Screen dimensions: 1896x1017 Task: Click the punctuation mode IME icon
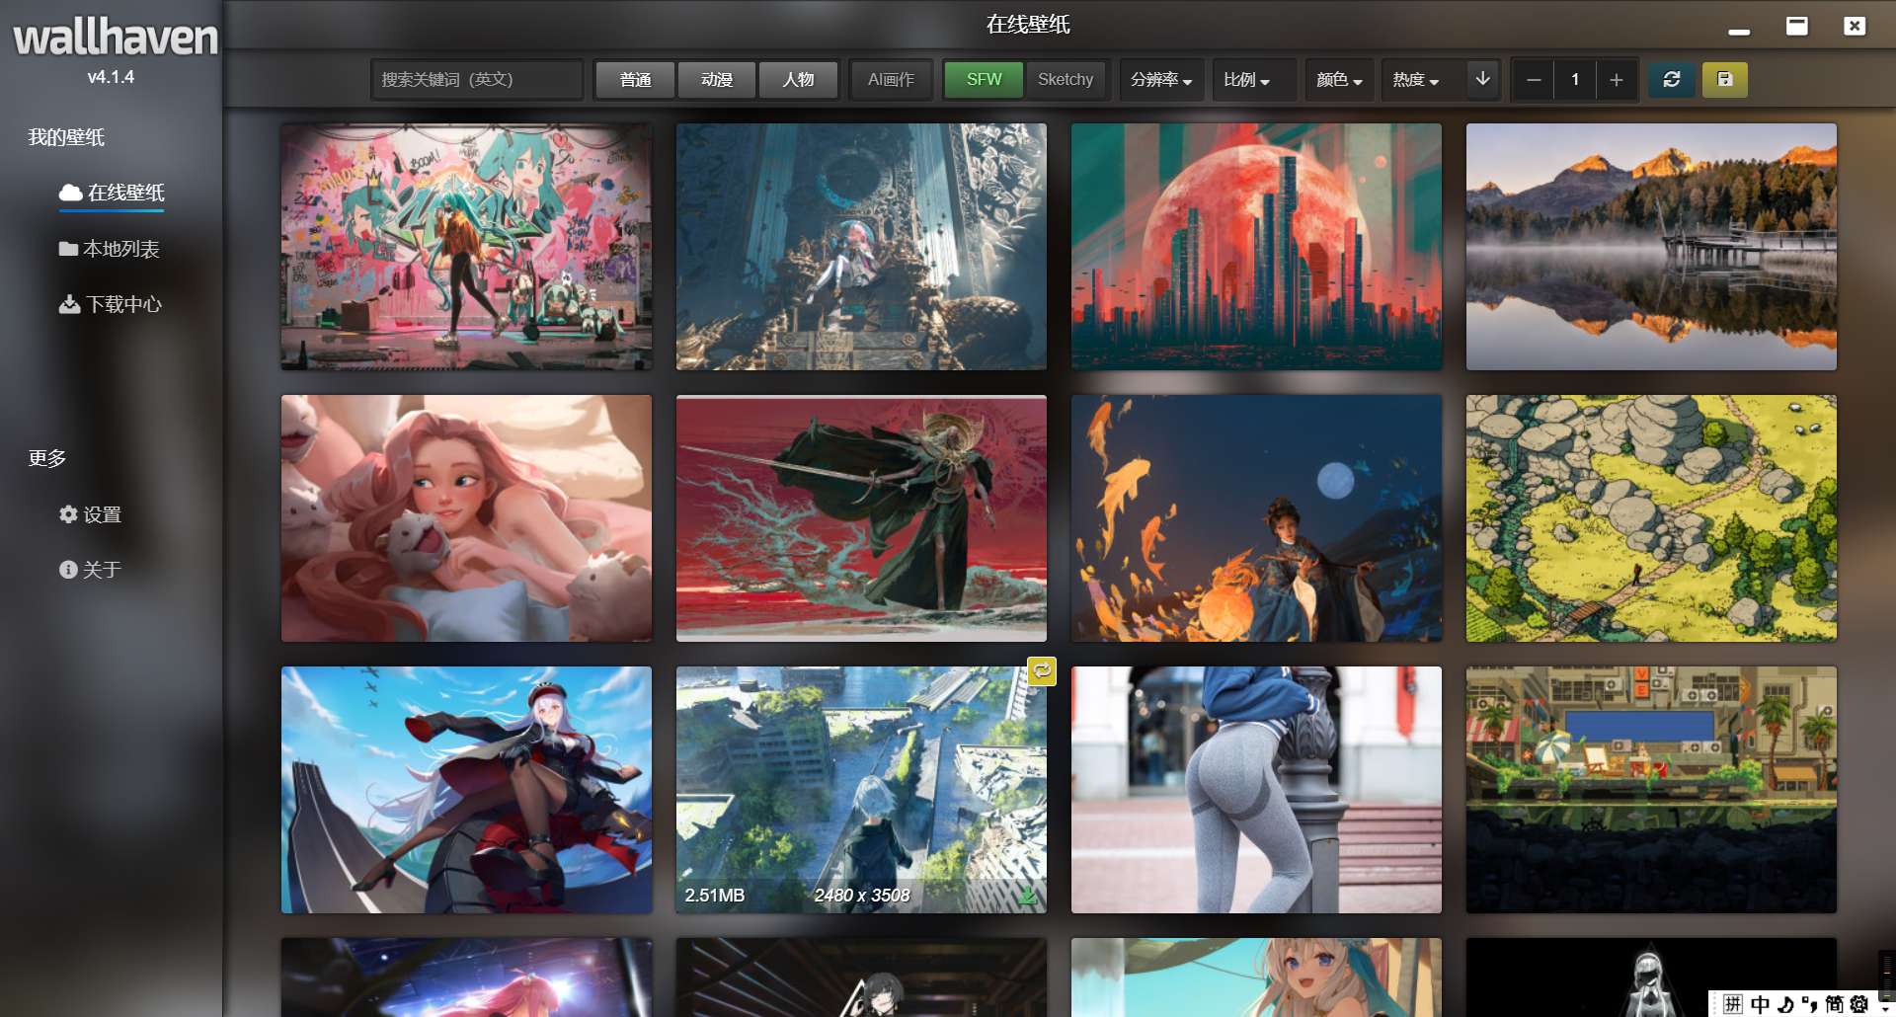coord(1809,1004)
